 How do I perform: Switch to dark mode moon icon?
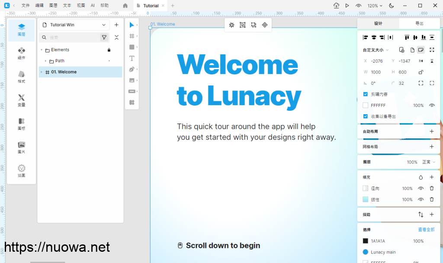pyautogui.click(x=392, y=6)
